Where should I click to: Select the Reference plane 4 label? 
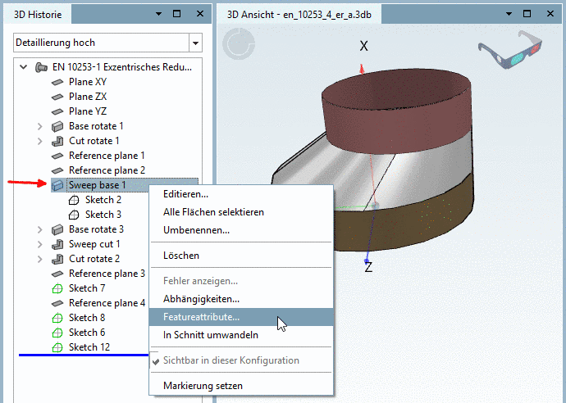[107, 304]
